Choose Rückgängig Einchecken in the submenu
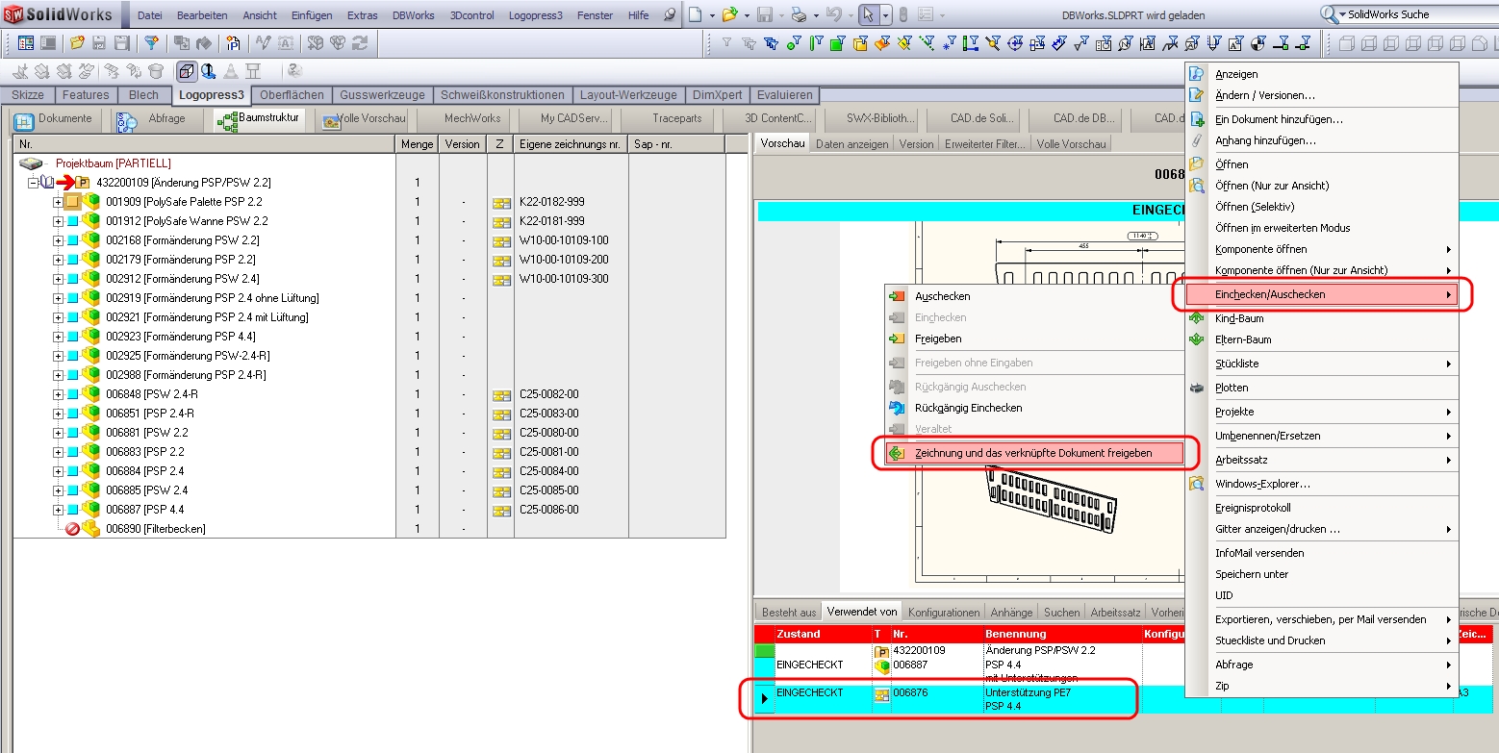This screenshot has height=753, width=1499. (x=1034, y=408)
